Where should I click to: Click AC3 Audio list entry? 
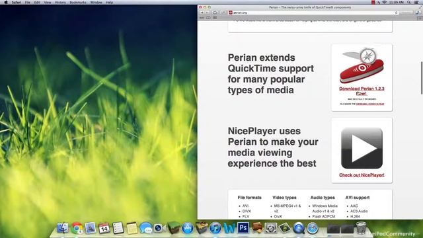coord(359,211)
